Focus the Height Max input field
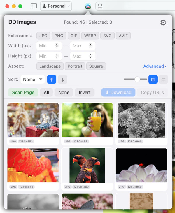The width and height of the screenshot is (175, 213). click(x=83, y=56)
